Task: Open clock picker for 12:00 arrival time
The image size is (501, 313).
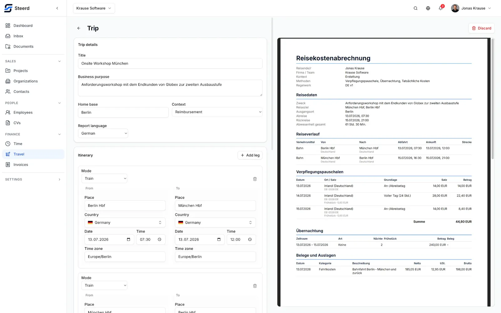Action: pos(250,239)
